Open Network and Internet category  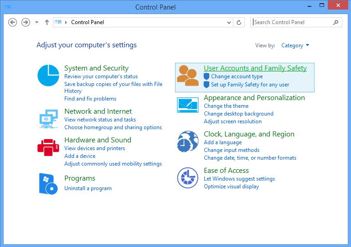98,111
